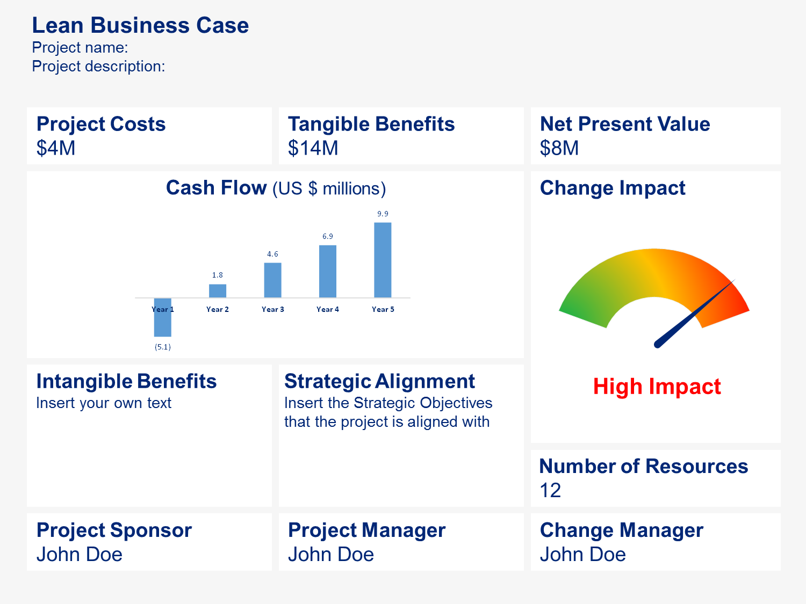Select the $14M Tangible Benefits value
This screenshot has height=604, width=806.
[313, 148]
